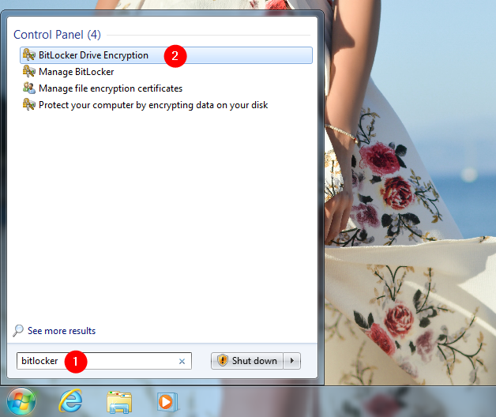Click the key icon beside Protect your computer
The width and height of the screenshot is (496, 417).
pyautogui.click(x=28, y=104)
